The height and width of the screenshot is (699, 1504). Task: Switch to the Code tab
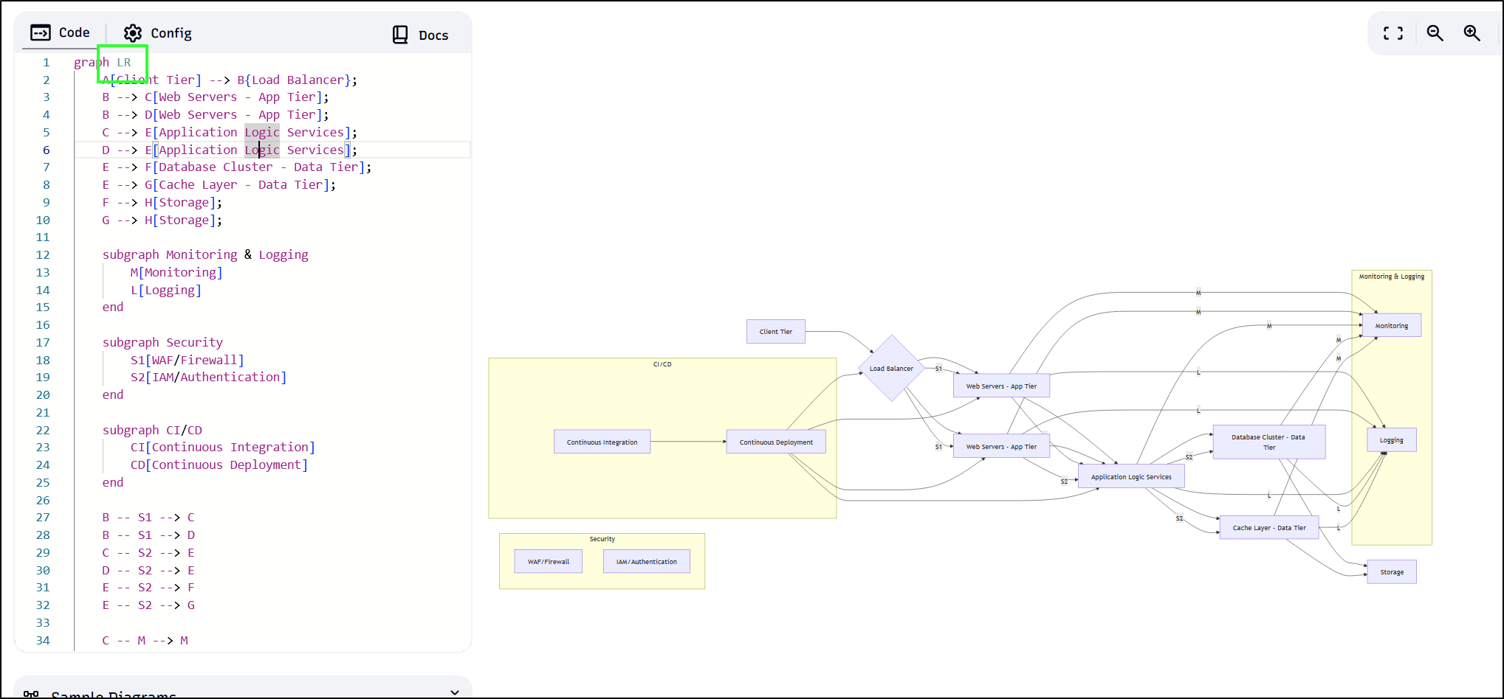(x=61, y=33)
